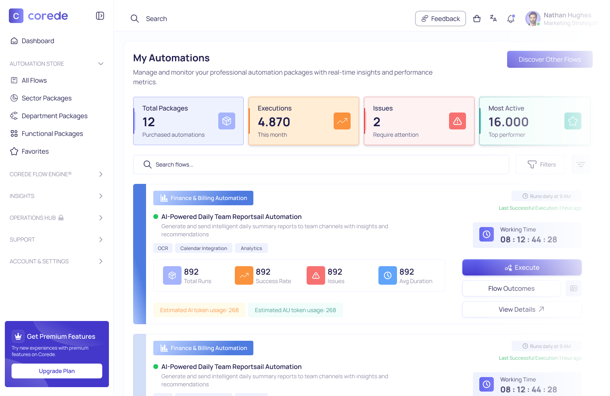Click the Avg Duration clock icon
The height and width of the screenshot is (396, 610).
pos(388,275)
